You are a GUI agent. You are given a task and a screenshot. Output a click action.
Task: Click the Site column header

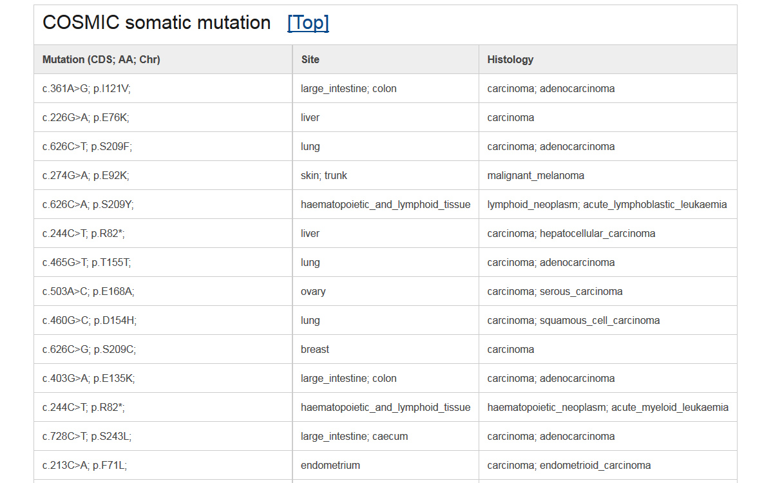(x=310, y=59)
